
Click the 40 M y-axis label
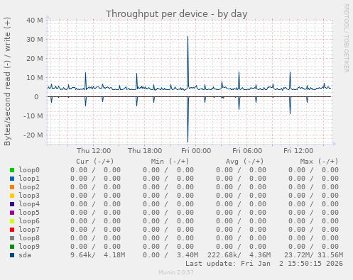[35, 21]
